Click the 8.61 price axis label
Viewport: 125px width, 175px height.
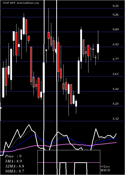[x=115, y=74]
